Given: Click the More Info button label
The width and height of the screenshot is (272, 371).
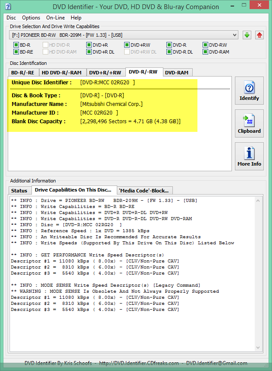Looking at the screenshot, I should click(x=249, y=164).
